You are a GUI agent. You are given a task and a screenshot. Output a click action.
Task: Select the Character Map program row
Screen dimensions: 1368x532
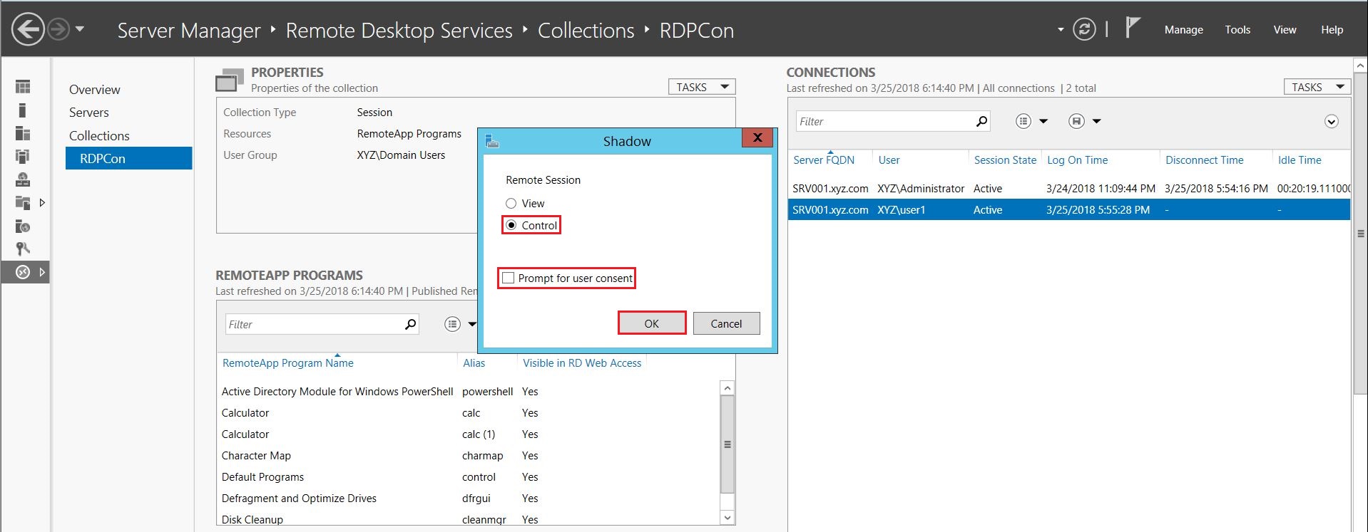[469, 456]
